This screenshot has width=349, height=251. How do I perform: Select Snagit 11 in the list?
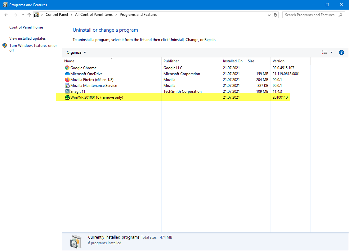pos(78,92)
